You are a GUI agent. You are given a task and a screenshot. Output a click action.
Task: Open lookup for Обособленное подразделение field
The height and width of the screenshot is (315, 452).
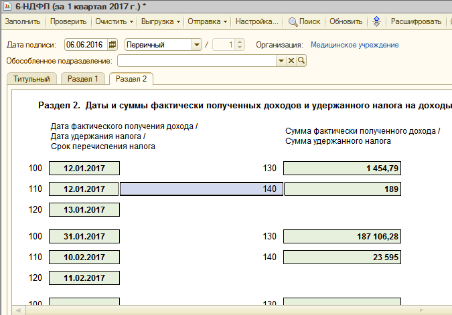point(301,61)
